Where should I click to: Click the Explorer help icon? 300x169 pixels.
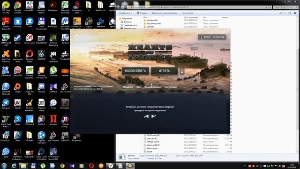(x=295, y=13)
